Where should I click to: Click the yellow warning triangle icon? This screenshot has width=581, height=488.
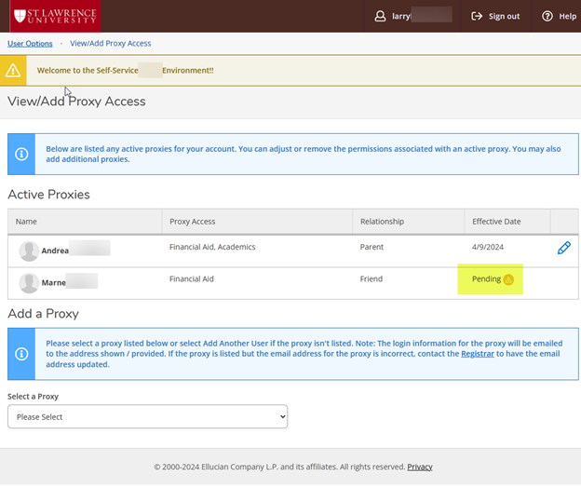tap(13, 70)
